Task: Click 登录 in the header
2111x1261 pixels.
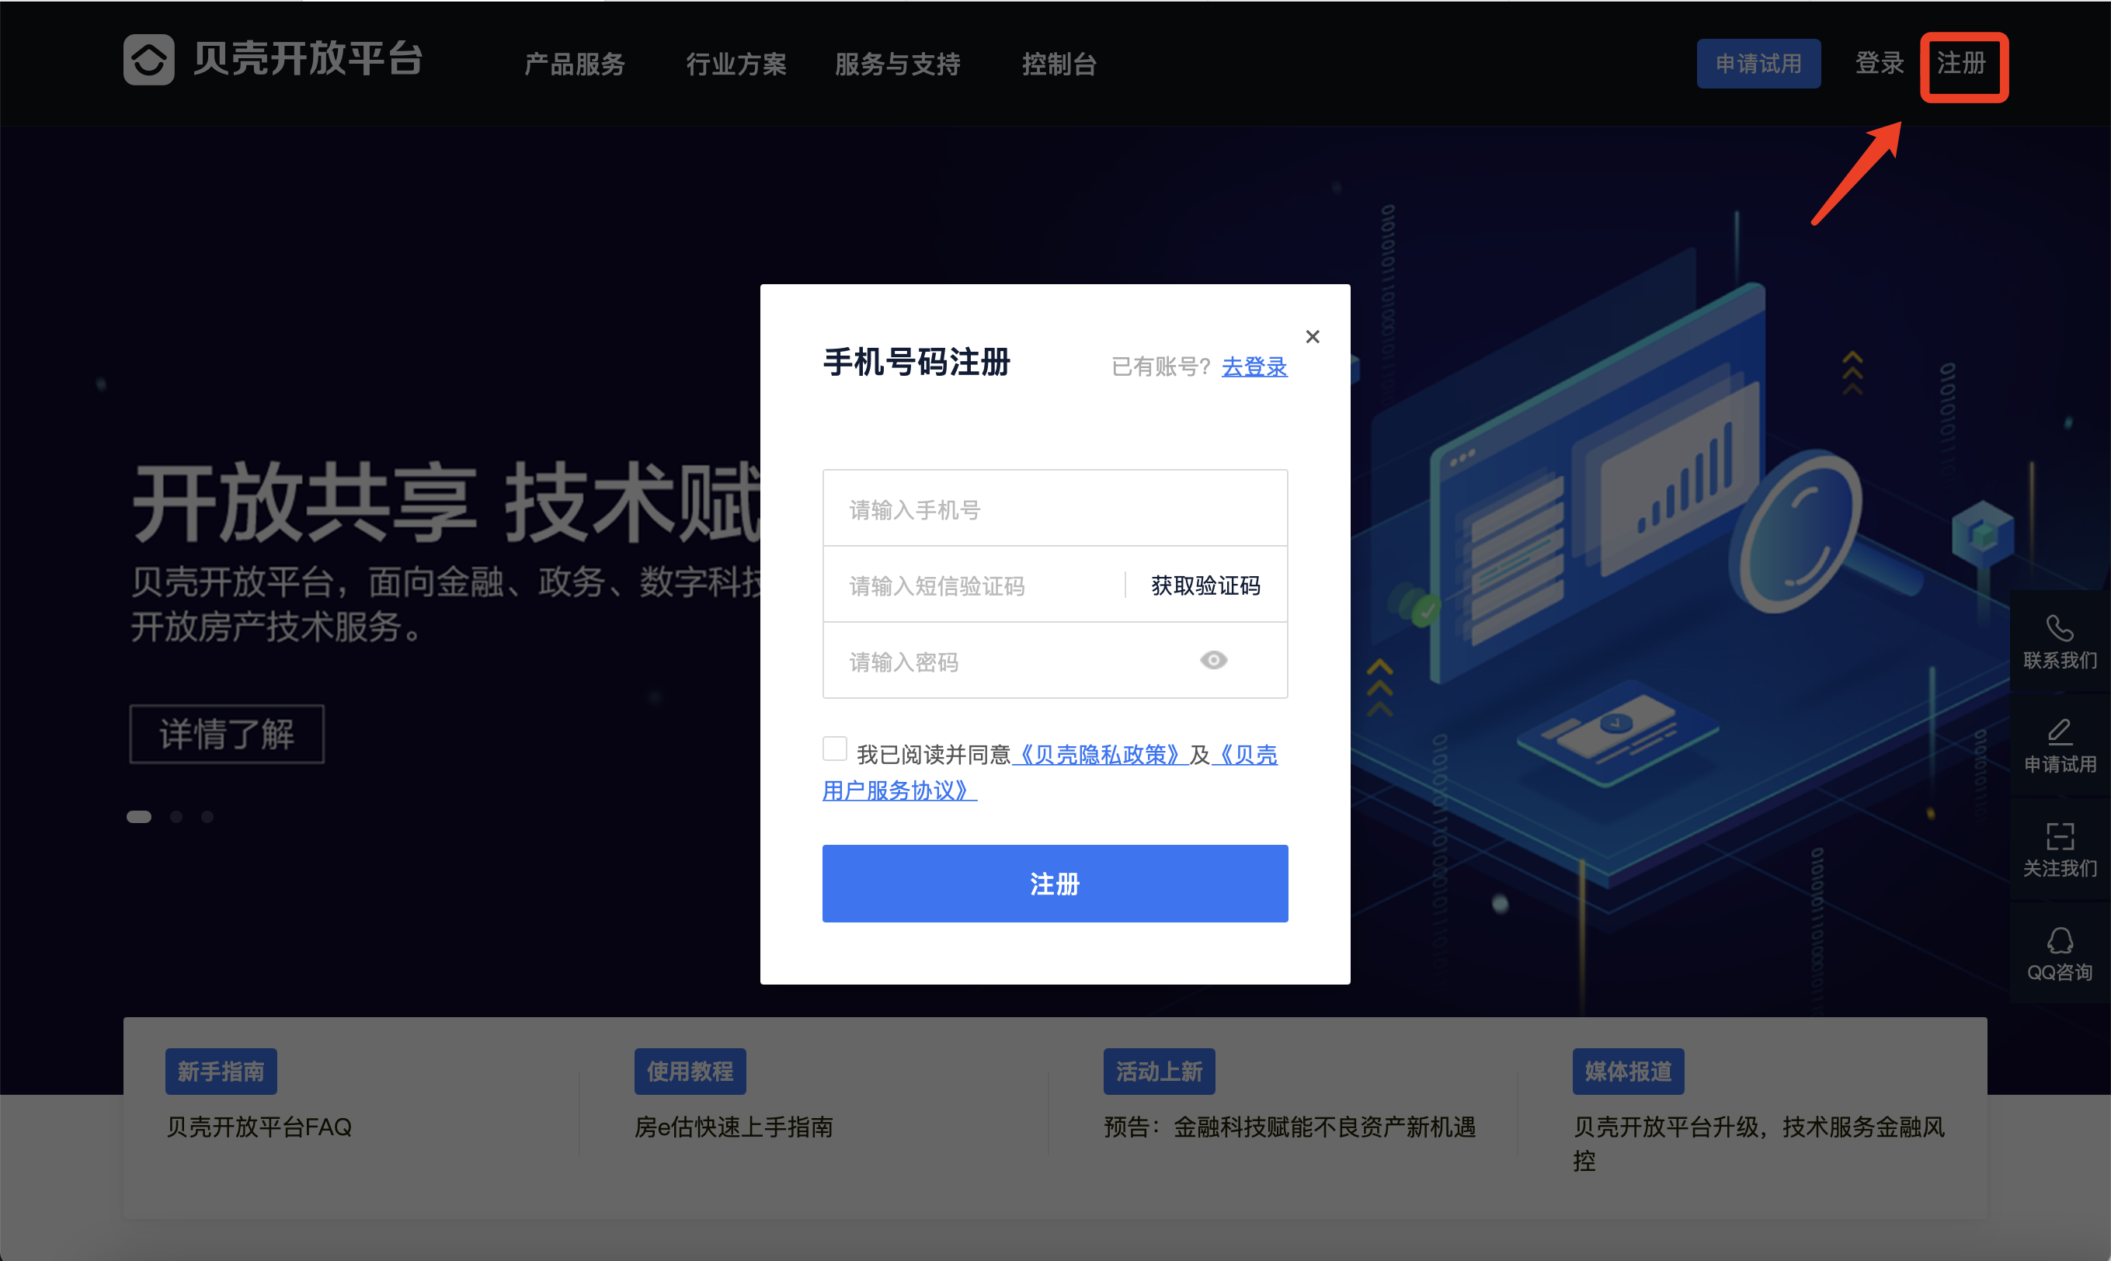Action: 1879,63
